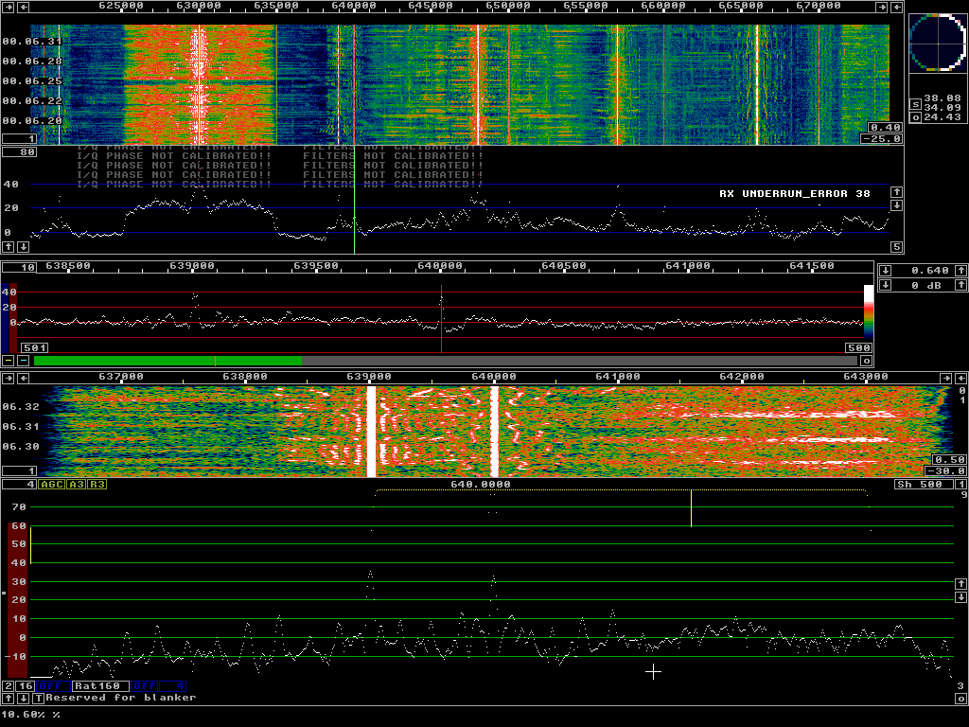969x727 pixels.
Task: Edit wide waterfall averaging '1' box
Action: pyautogui.click(x=19, y=138)
